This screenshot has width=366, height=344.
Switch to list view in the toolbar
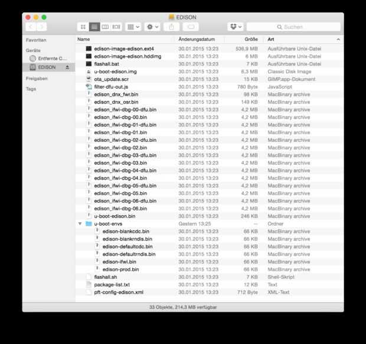(94, 27)
